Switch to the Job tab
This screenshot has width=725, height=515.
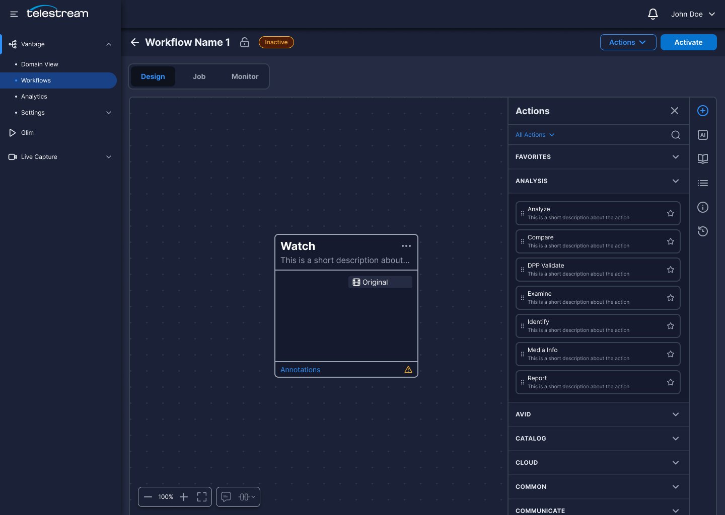click(199, 76)
